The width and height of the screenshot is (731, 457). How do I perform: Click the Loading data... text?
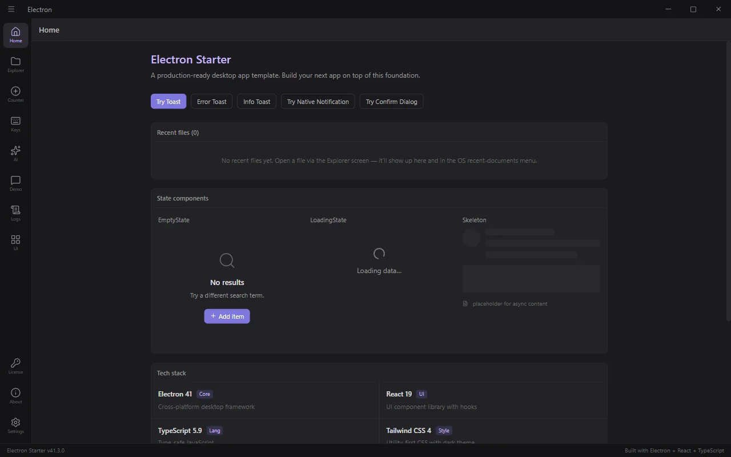tap(379, 271)
